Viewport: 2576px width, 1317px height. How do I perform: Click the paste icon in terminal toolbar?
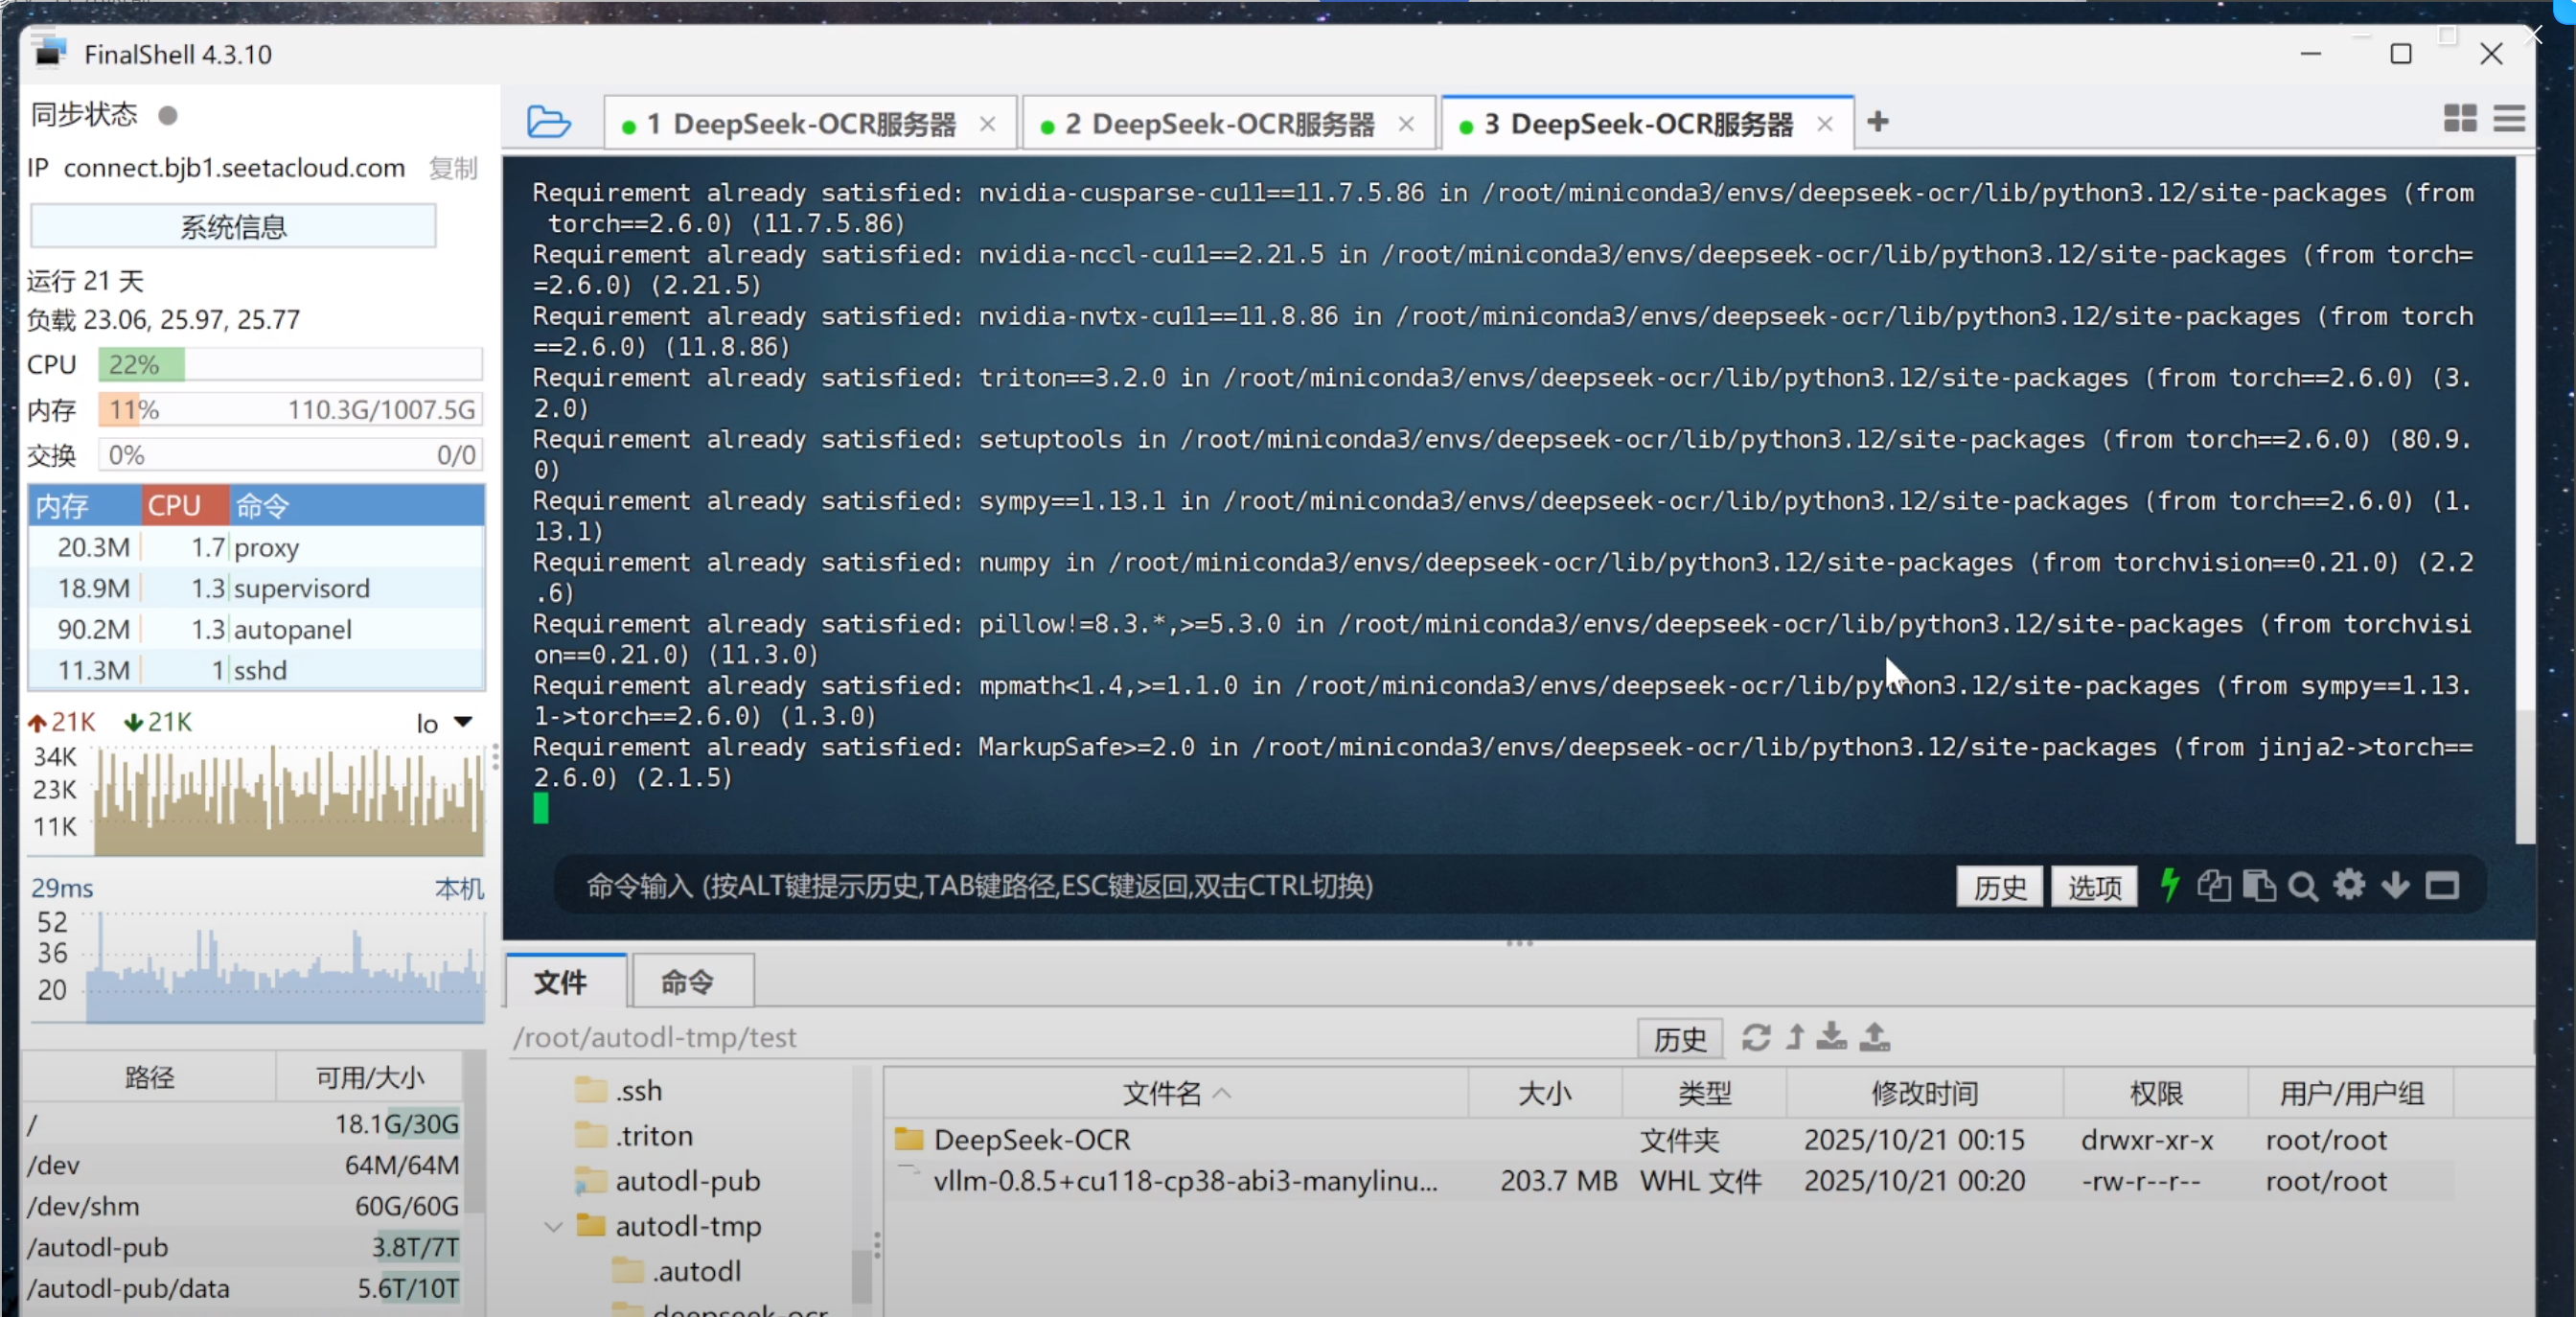click(2258, 885)
